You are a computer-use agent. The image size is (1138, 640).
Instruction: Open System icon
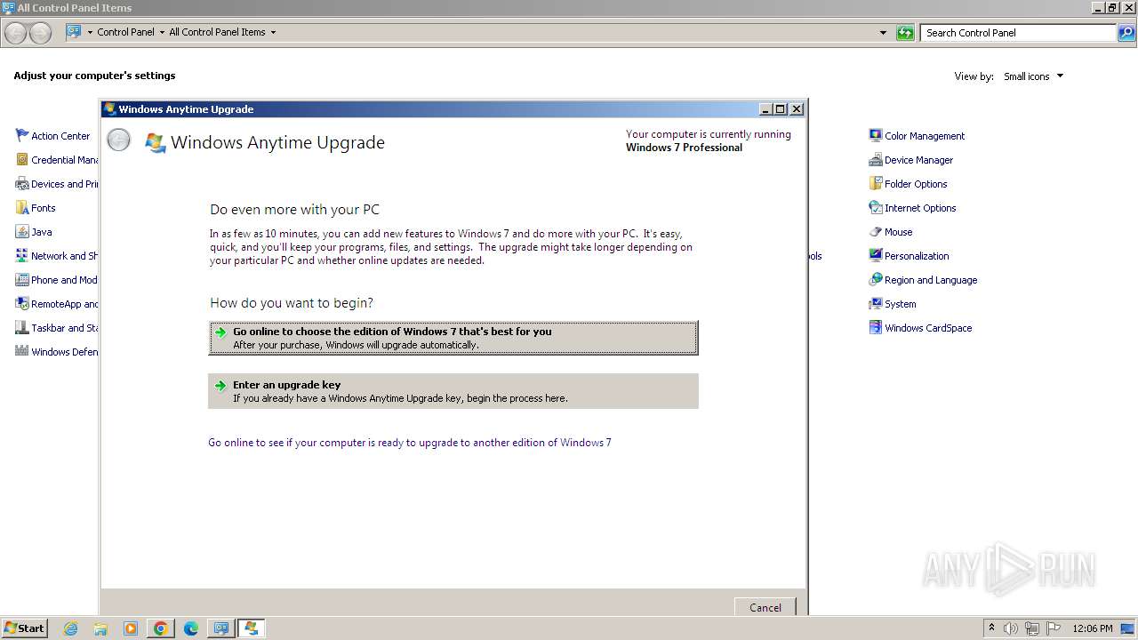876,303
